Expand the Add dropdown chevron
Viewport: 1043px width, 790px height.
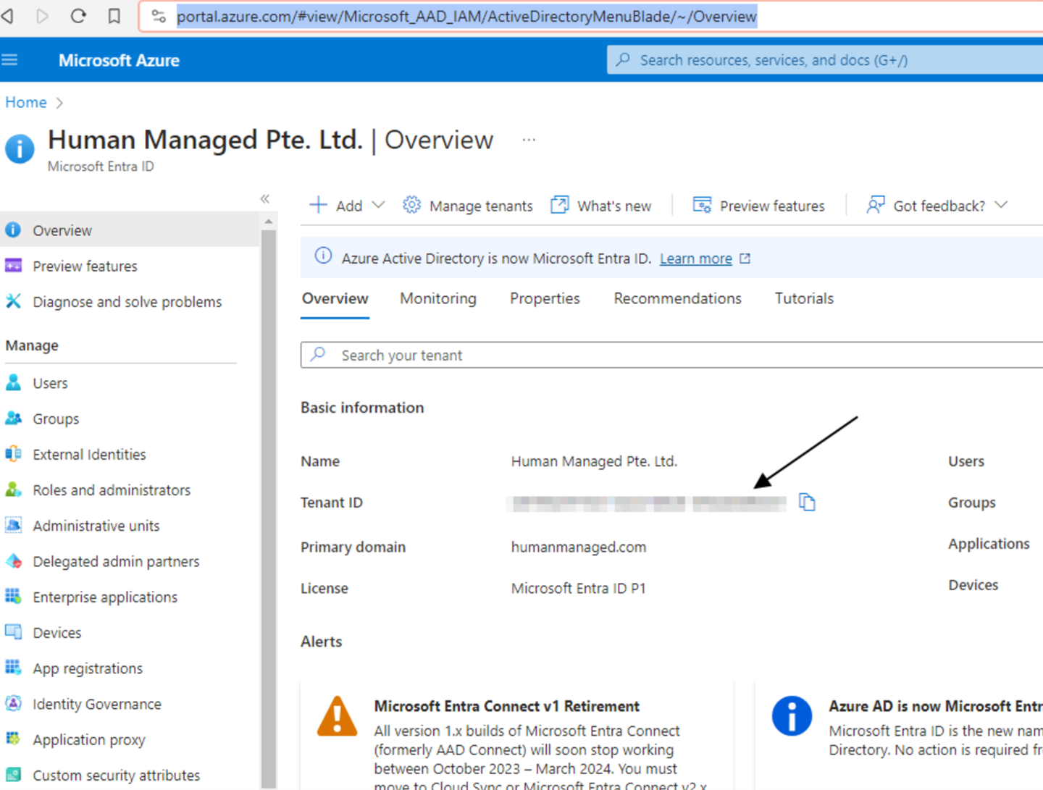coord(378,205)
